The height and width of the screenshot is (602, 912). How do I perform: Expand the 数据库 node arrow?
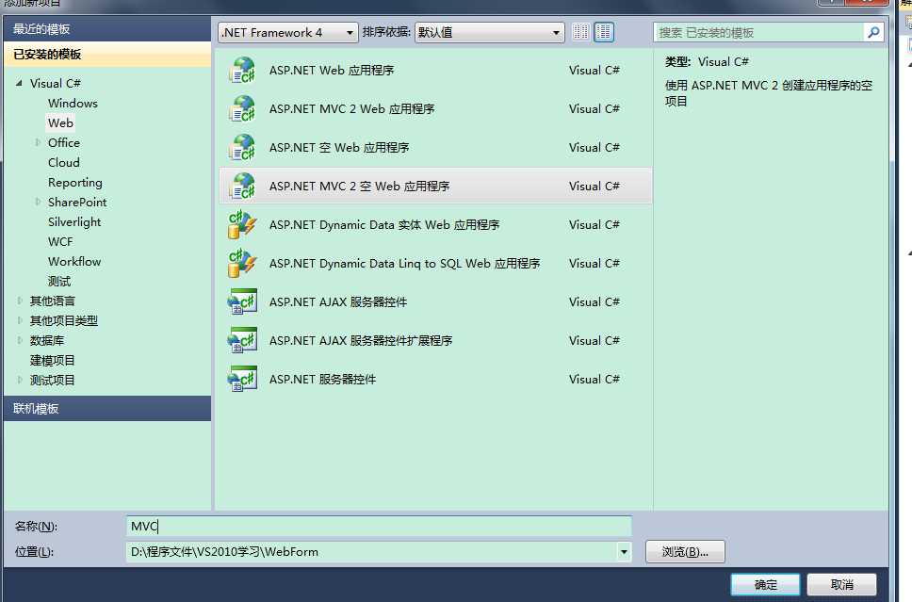(20, 340)
